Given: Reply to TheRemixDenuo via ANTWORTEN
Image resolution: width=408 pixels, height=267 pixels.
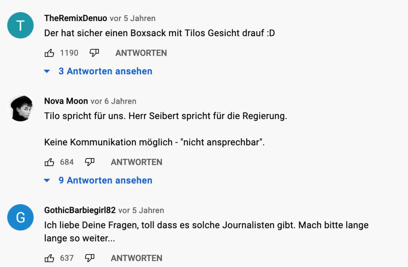Looking at the screenshot, I should [141, 53].
